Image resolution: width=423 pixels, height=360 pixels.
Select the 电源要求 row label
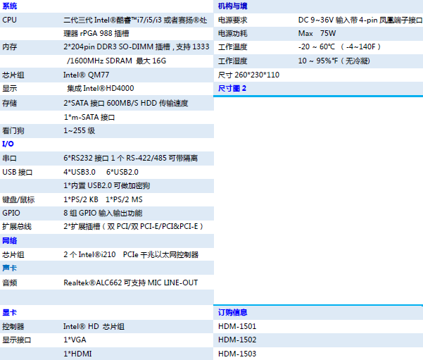pos(232,20)
